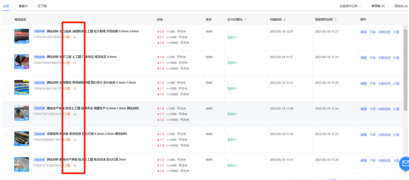Open the blue floating message envelope icon
This screenshot has height=180, width=409.
click(405, 163)
